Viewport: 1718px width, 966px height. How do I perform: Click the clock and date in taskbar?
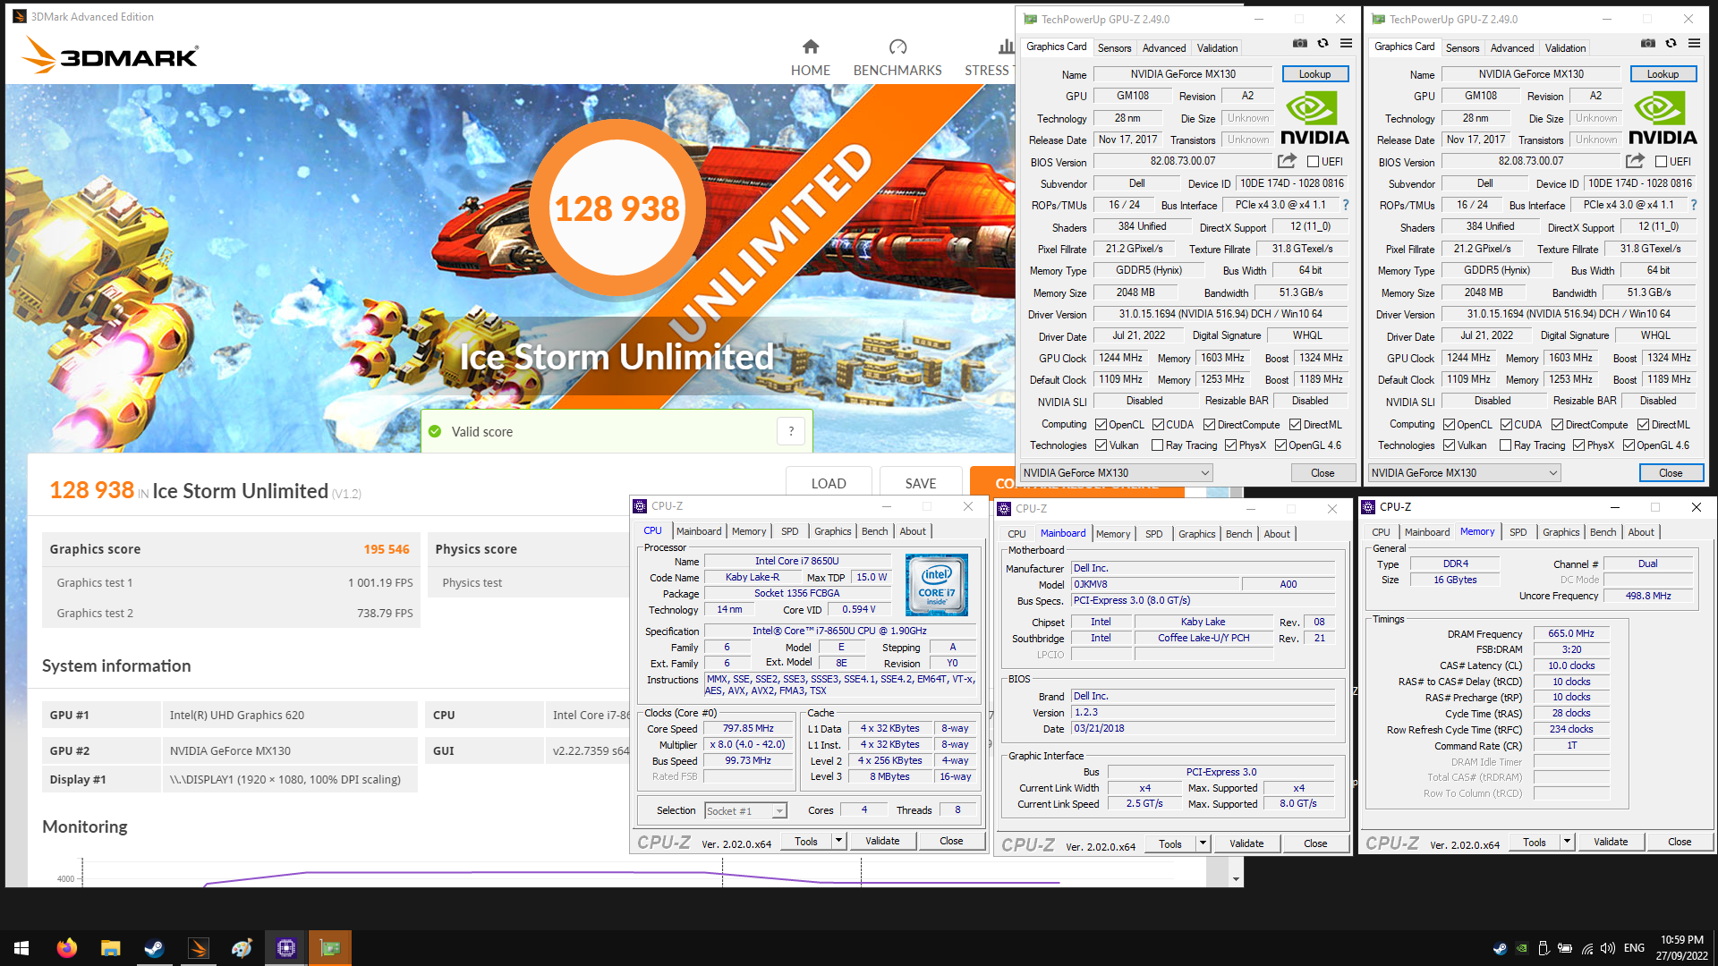(1681, 948)
